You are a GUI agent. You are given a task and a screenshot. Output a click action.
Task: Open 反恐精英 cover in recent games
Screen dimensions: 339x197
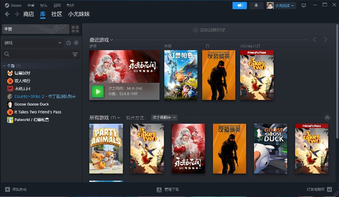219,75
